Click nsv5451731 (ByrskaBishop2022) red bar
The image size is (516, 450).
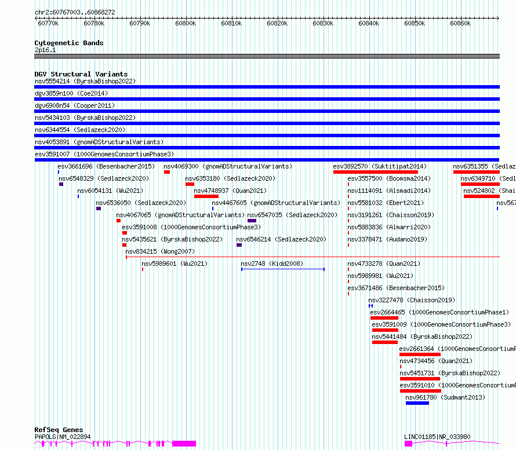tap(420, 379)
